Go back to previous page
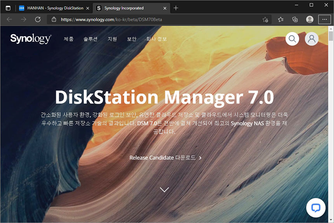334x223 pixels. pyautogui.click(x=9, y=19)
